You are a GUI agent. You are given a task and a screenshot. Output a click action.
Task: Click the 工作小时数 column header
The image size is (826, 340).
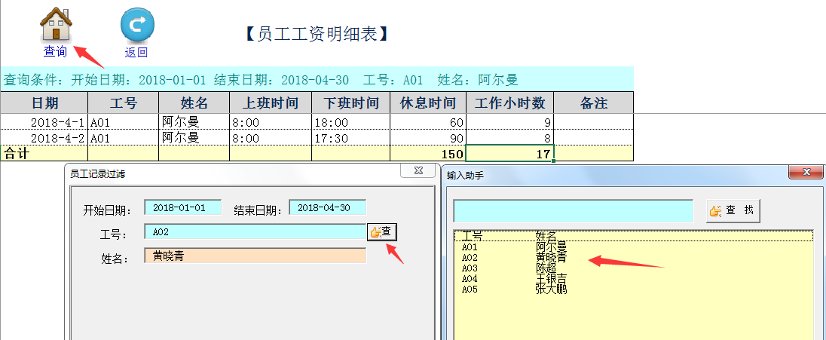(x=510, y=103)
